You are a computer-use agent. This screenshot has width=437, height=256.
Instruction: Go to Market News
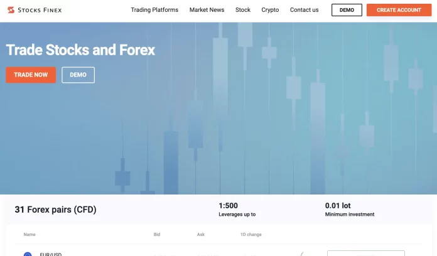(207, 10)
